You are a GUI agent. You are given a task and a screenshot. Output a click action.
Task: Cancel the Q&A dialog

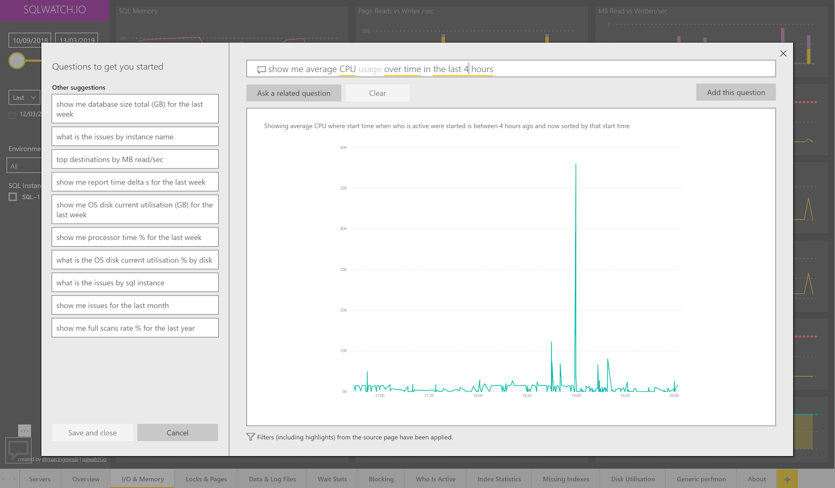(x=177, y=433)
